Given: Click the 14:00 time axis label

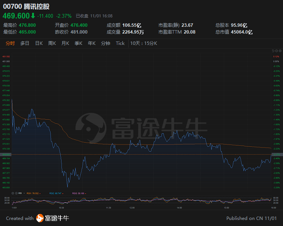Looking at the screenshot, I should coord(179,208).
